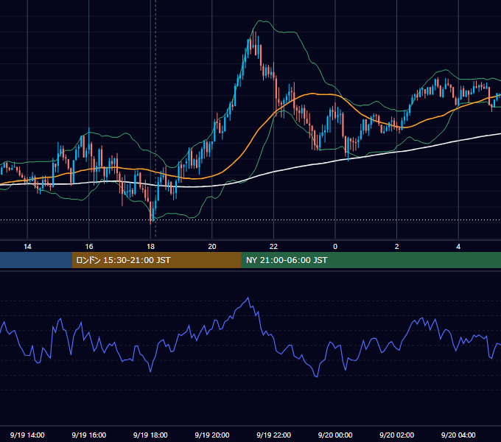Click the 20 hour axis label
501x442 pixels.
click(x=212, y=247)
